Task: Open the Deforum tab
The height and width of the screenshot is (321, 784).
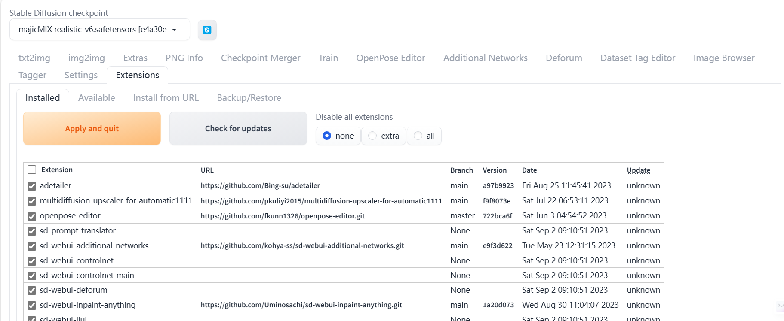Action: (x=564, y=58)
